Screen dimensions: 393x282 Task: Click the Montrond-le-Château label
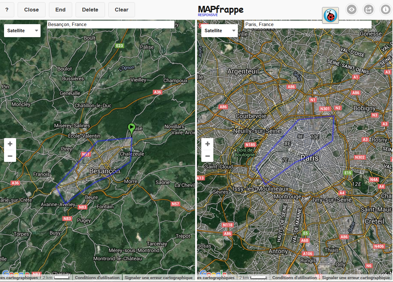[x=118, y=258]
